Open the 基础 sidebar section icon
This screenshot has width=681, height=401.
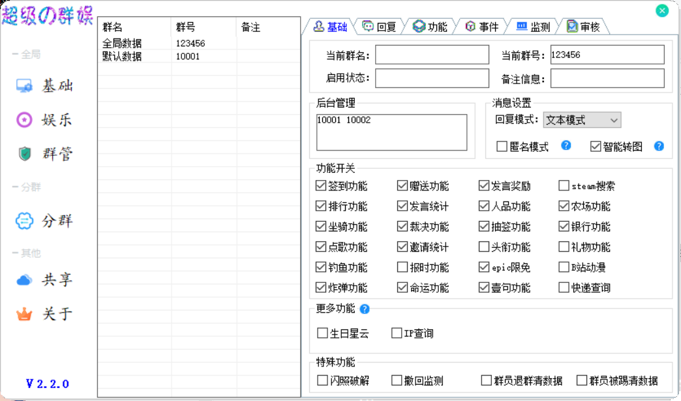(24, 85)
